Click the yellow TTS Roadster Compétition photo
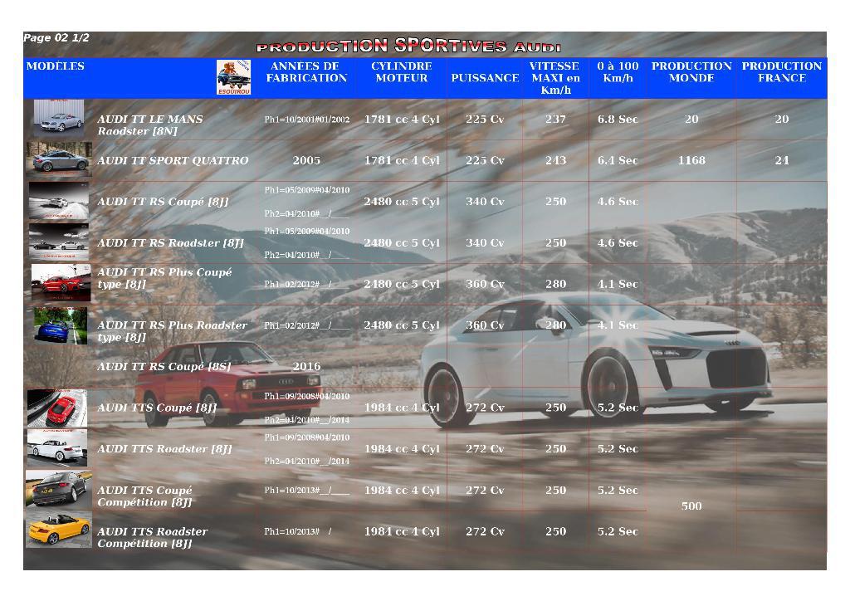This screenshot has width=850, height=601. pyautogui.click(x=58, y=531)
